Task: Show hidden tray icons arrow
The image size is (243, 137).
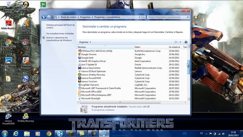Action: click(x=206, y=134)
